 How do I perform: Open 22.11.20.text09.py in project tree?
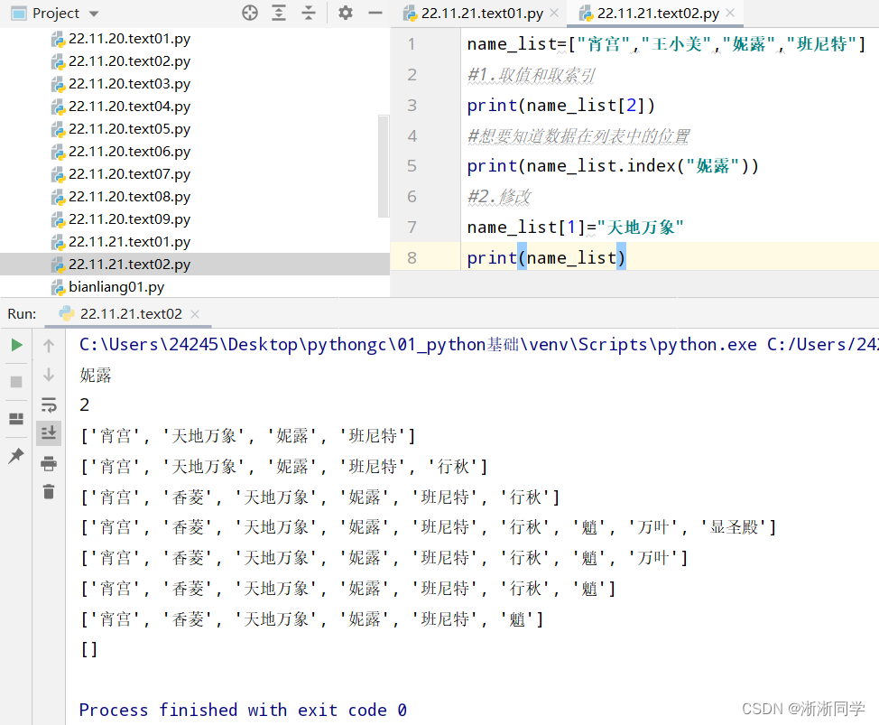click(x=129, y=219)
